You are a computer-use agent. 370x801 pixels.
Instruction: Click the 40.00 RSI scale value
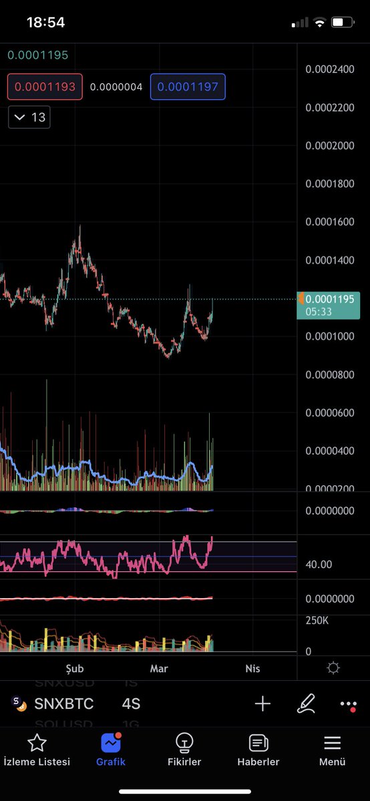coord(319,565)
